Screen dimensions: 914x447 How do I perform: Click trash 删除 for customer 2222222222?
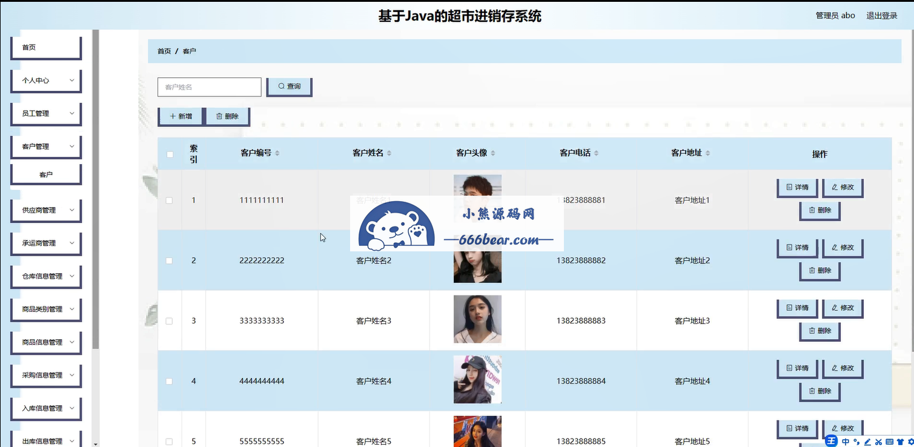[x=820, y=271]
